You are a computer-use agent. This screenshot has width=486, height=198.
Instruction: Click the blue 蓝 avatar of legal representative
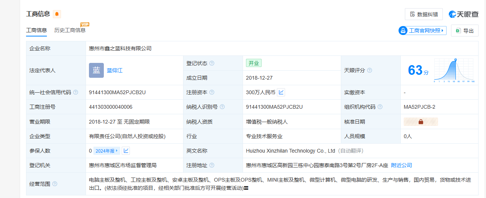(x=96, y=70)
